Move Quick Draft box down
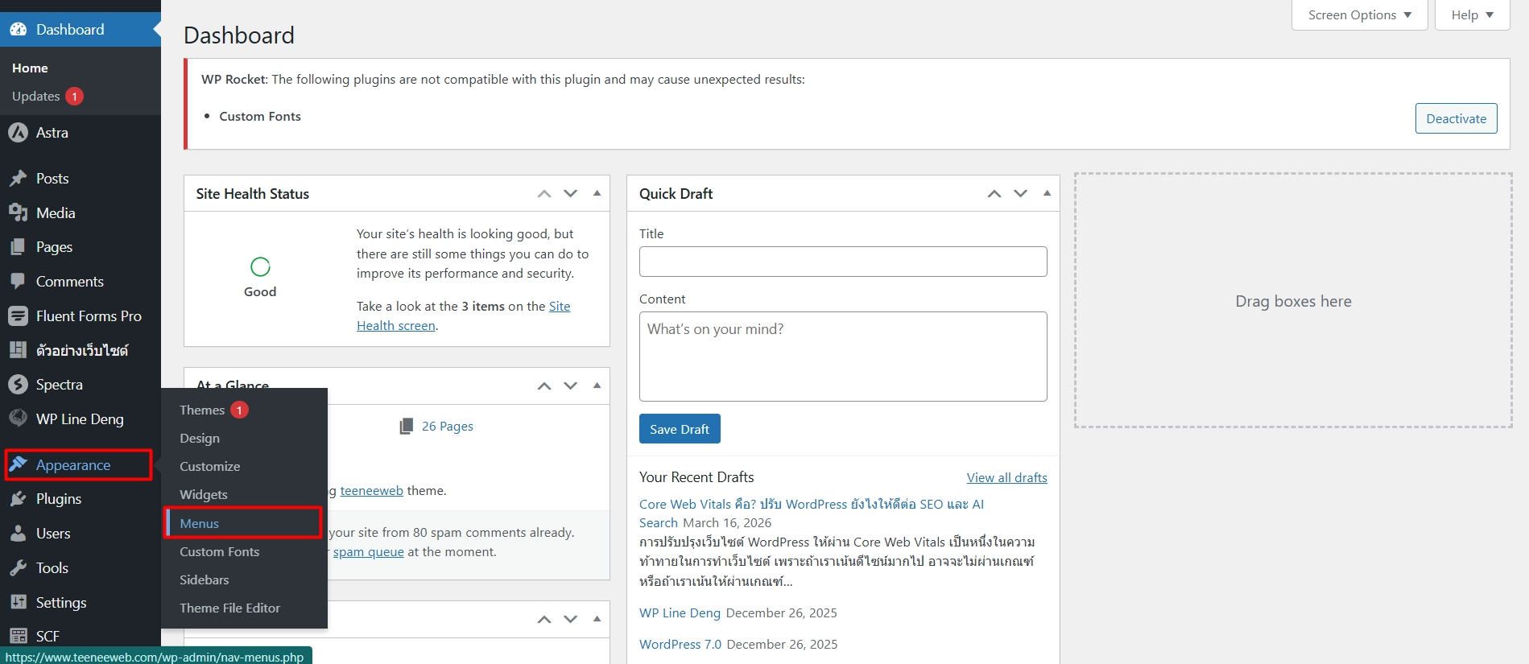The width and height of the screenshot is (1529, 664). click(x=1021, y=194)
